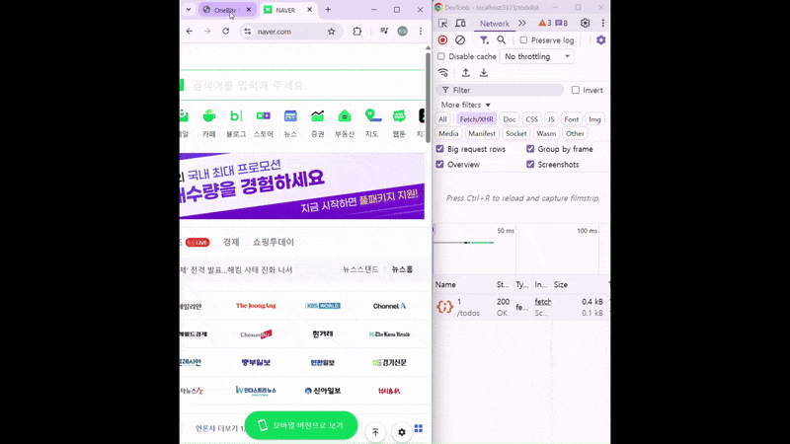Uncheck the Overview checkbox
The width and height of the screenshot is (790, 444).
(x=439, y=164)
